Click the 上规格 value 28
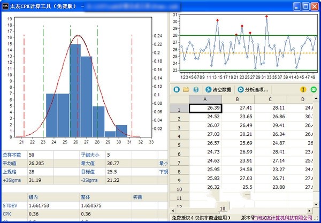 (x=32, y=172)
